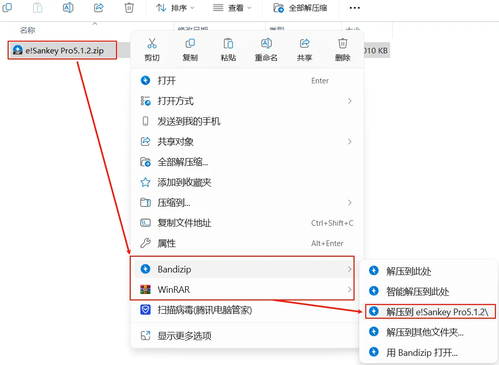499x365 pixels.
Task: Click the Enter shortcut text
Action: pos(320,80)
